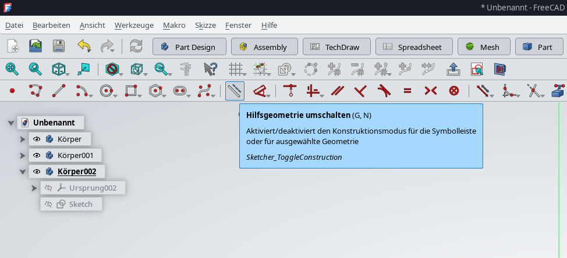Toggle visibility of Körper001
567x258 pixels.
[37, 156]
